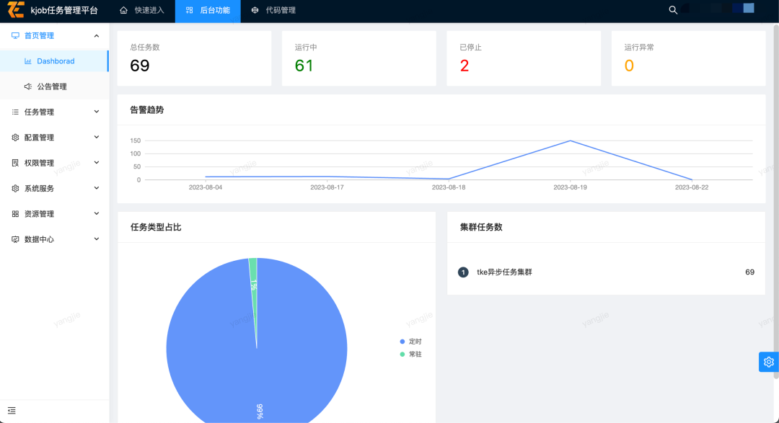Screen dimensions: 779x423
Task: Click the gear icon beside 系统服务
Action: 15,189
